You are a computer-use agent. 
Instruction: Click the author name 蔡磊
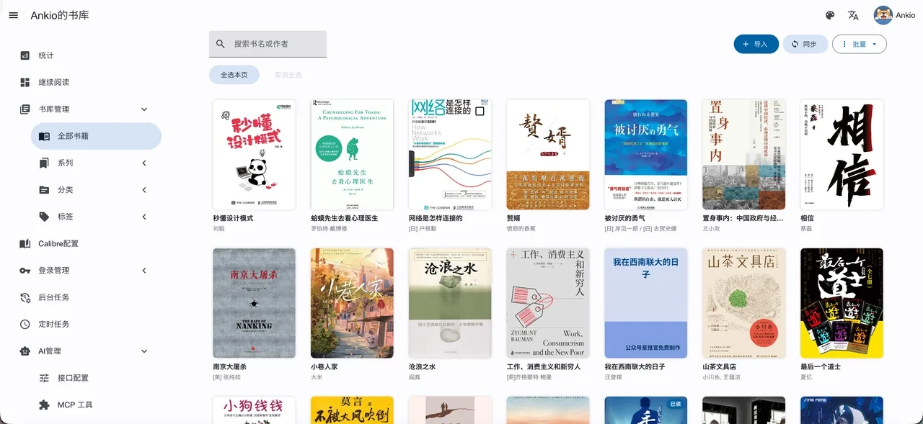click(807, 228)
